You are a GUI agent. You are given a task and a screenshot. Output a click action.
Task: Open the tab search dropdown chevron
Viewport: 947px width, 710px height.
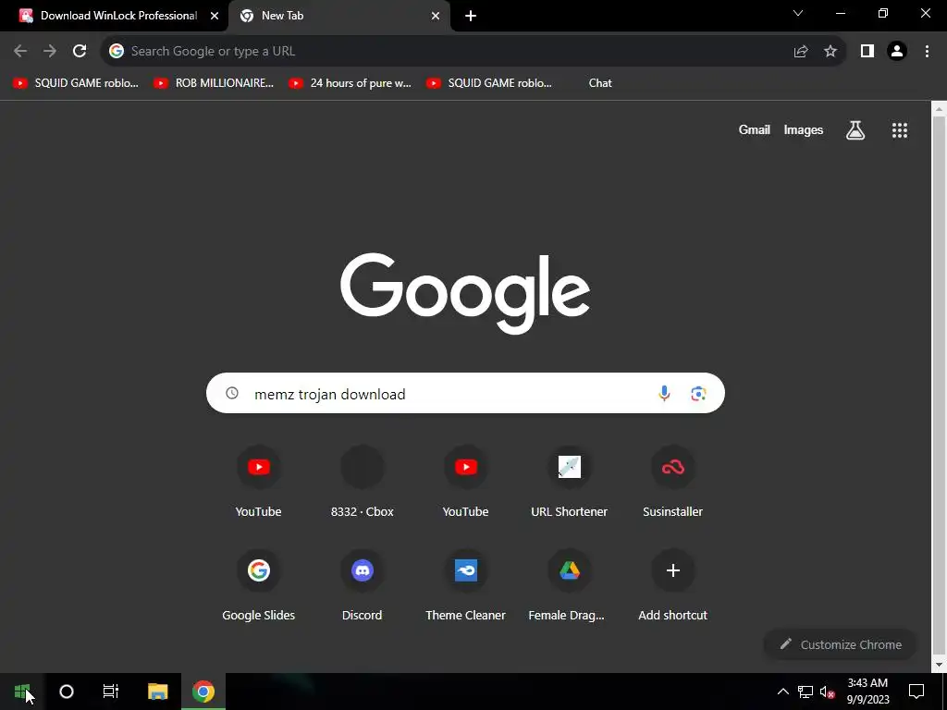798,13
